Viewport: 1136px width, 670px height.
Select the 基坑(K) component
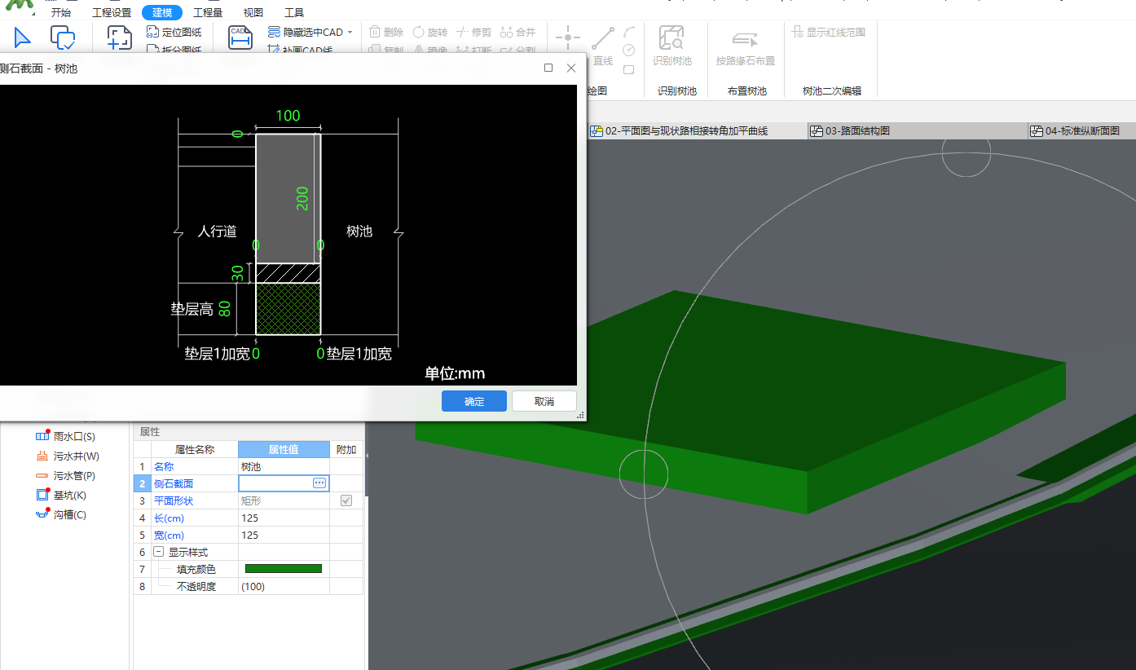tap(61, 496)
